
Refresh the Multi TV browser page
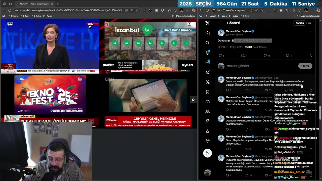[x=10, y=10]
